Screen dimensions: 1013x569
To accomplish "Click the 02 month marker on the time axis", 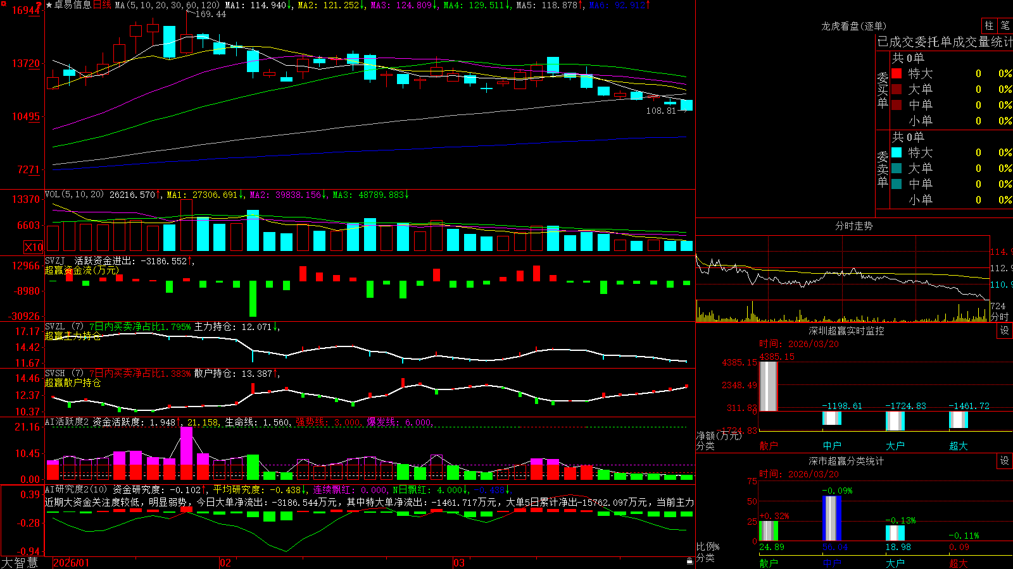I will pos(225,563).
